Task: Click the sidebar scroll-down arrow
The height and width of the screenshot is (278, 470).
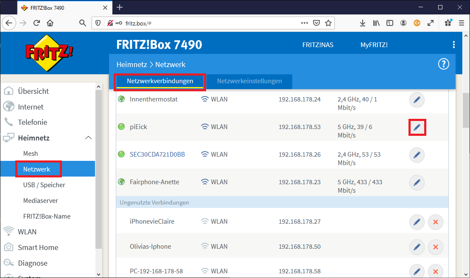Action: pyautogui.click(x=98, y=274)
